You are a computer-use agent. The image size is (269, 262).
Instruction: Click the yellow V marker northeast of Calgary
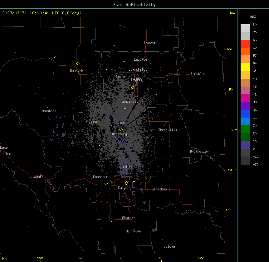[134, 182]
